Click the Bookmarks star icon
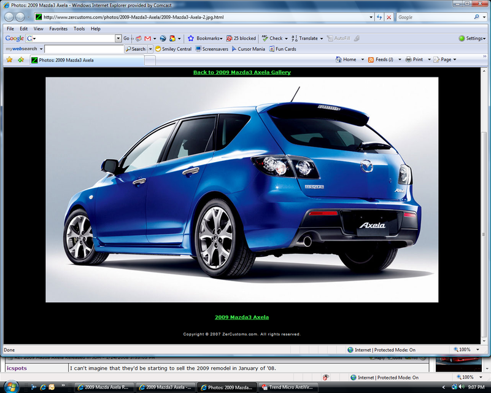Screen dimensions: 491x393 click(191, 38)
